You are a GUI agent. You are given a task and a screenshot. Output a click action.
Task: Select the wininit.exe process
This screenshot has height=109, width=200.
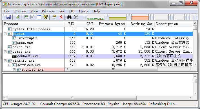pyautogui.click(x=97, y=61)
